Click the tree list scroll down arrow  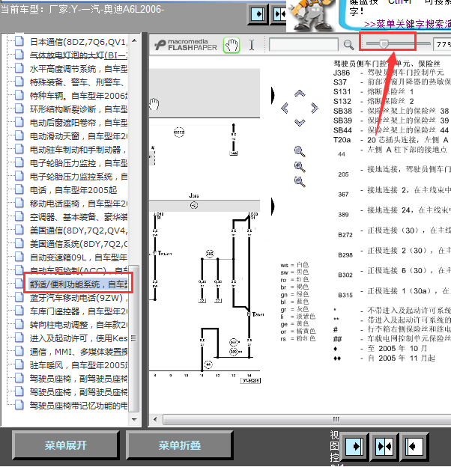coord(134,420)
